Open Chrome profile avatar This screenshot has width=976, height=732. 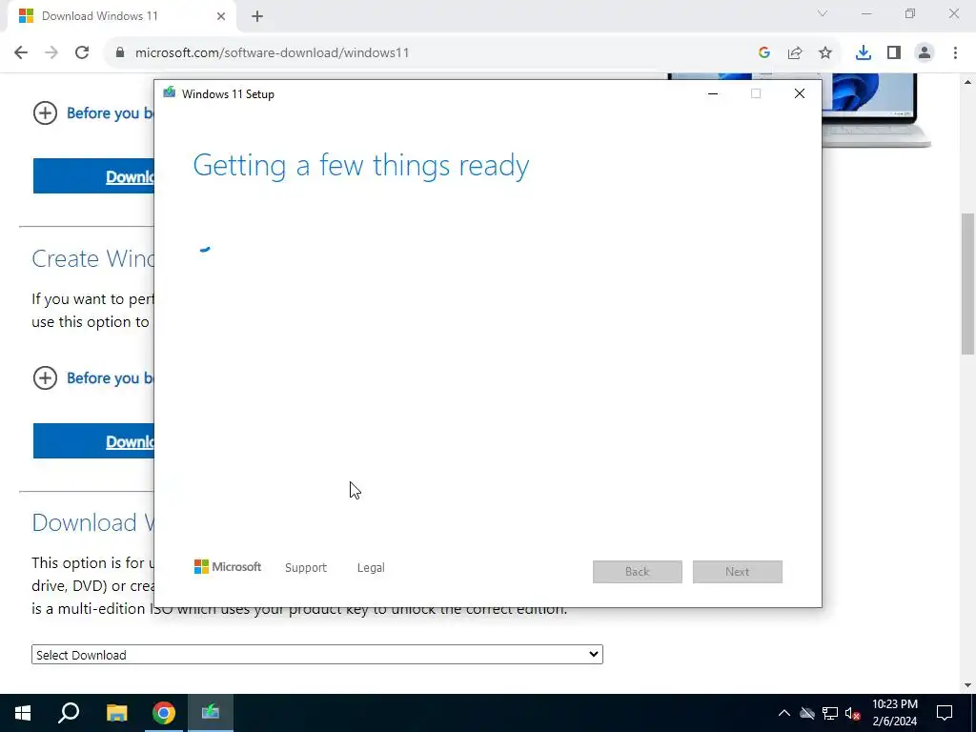[925, 53]
